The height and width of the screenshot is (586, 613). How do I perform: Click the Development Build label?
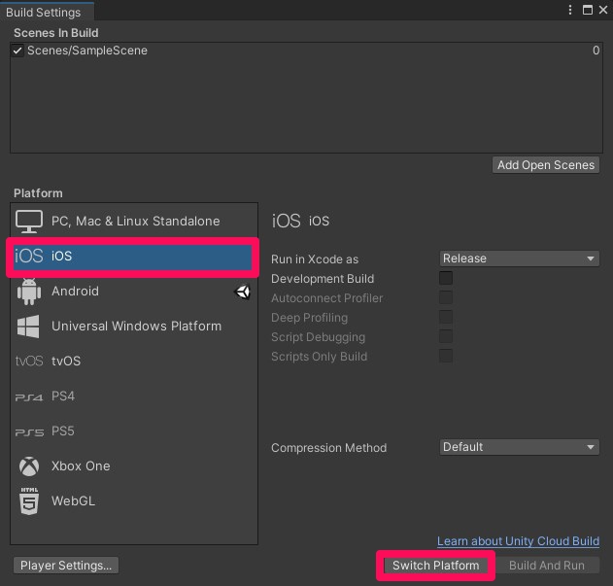323,279
